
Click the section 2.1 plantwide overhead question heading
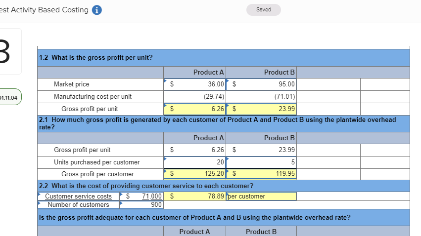pyautogui.click(x=218, y=123)
